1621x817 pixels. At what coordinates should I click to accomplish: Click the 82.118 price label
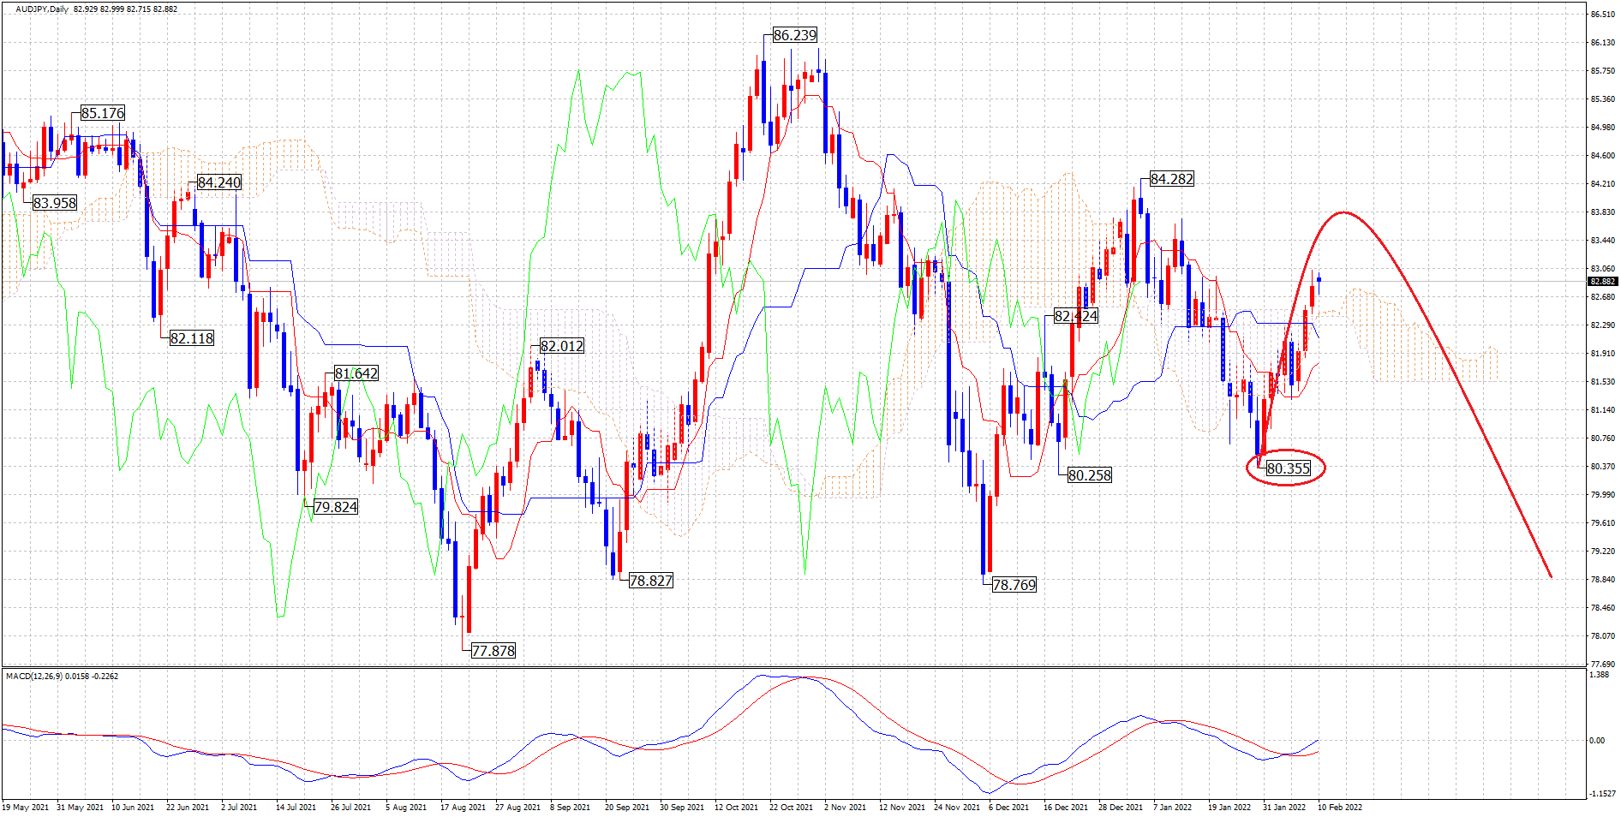pyautogui.click(x=191, y=338)
